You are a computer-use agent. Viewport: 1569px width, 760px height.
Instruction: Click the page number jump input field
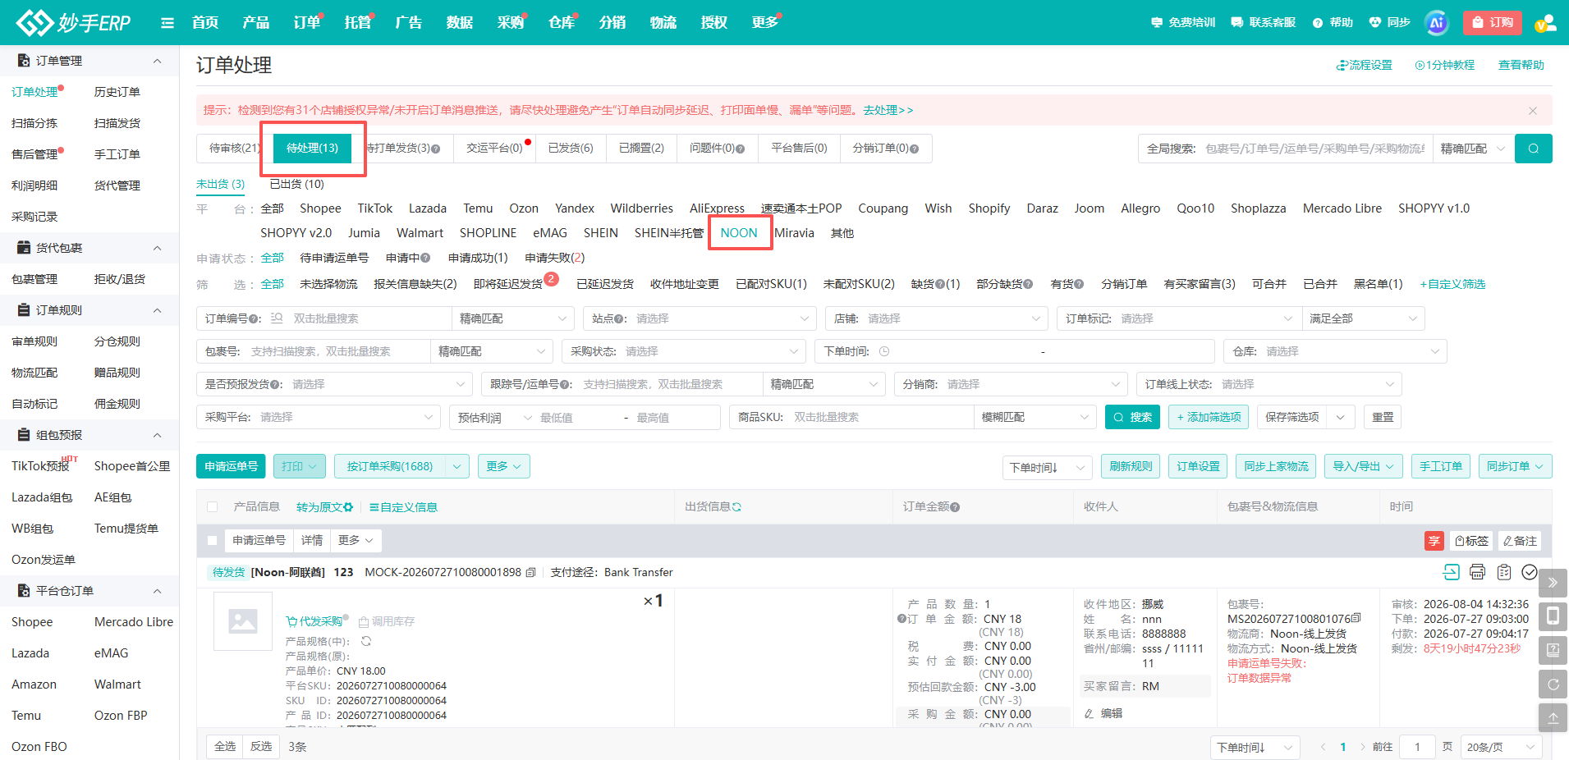1417,747
